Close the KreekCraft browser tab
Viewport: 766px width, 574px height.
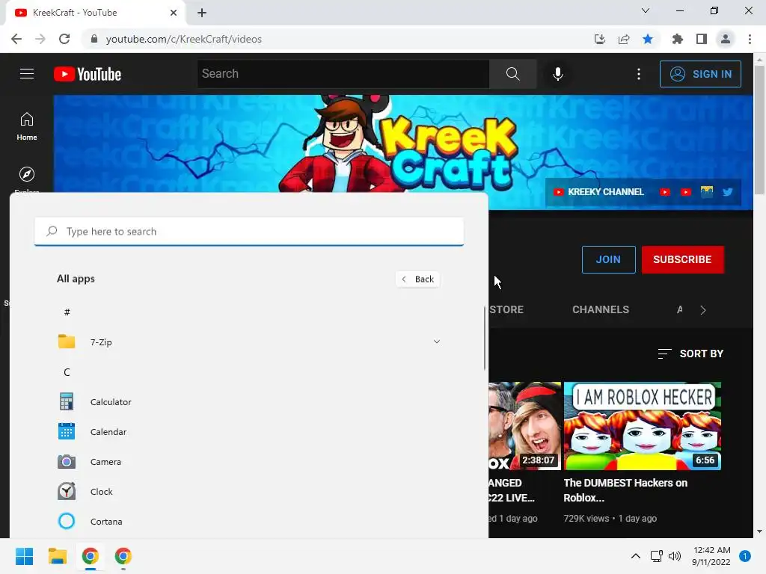tap(174, 13)
